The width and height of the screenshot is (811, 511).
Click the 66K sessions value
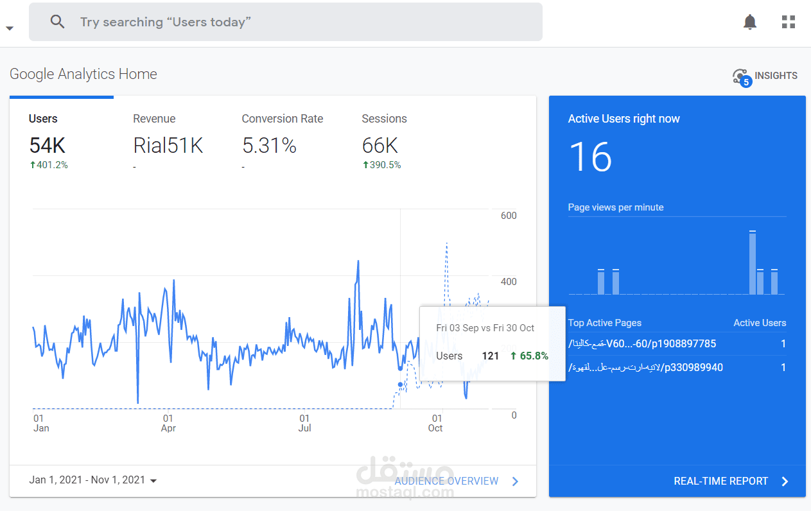[380, 146]
